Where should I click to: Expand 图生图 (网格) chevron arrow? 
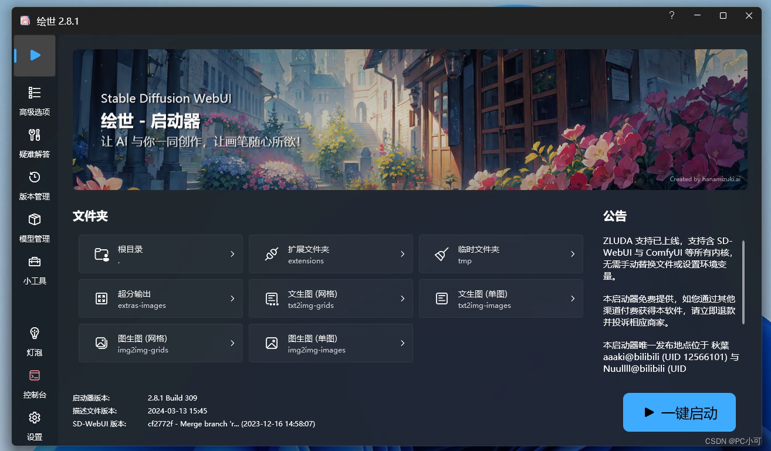tap(232, 343)
